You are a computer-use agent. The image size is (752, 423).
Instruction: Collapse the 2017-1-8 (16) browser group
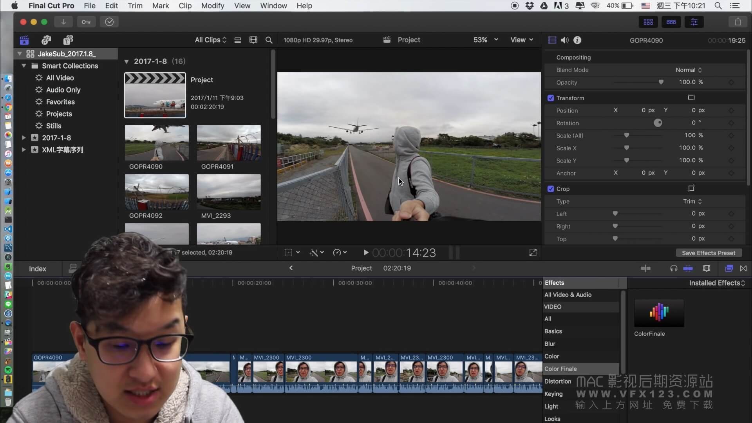click(127, 61)
